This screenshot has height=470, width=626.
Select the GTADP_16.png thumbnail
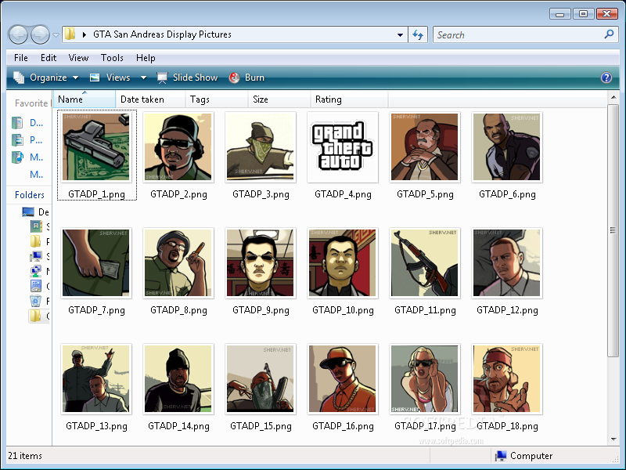[x=343, y=379]
